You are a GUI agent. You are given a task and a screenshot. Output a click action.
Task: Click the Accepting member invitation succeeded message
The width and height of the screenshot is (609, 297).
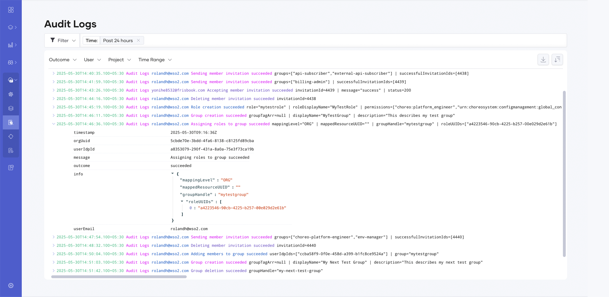pos(250,90)
